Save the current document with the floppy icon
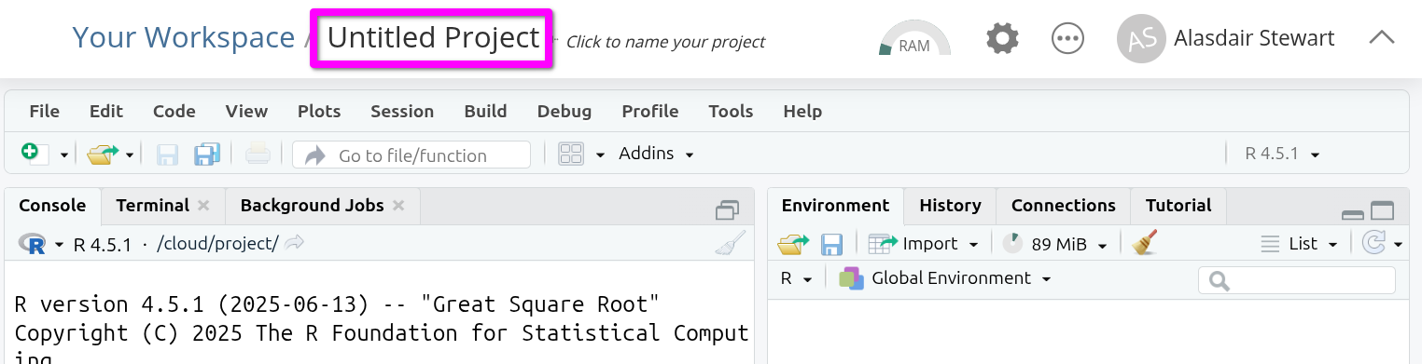Screen dimensions: 1422x364 [x=167, y=155]
